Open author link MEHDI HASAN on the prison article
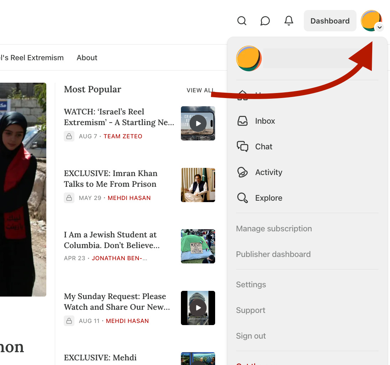 click(x=129, y=198)
